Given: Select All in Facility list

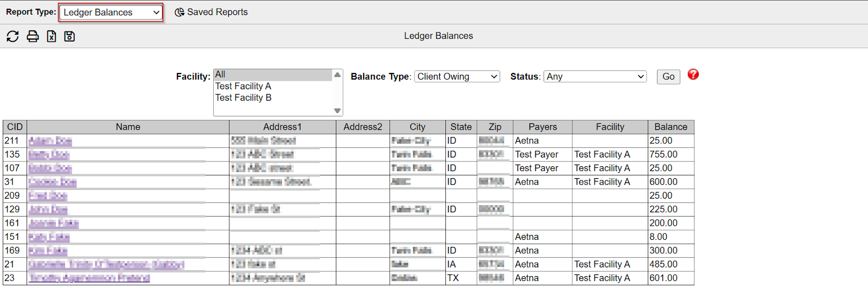Looking at the screenshot, I should point(273,75).
